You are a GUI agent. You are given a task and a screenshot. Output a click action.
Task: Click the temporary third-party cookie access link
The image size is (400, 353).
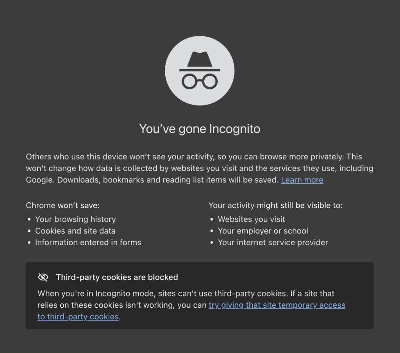pos(276,305)
